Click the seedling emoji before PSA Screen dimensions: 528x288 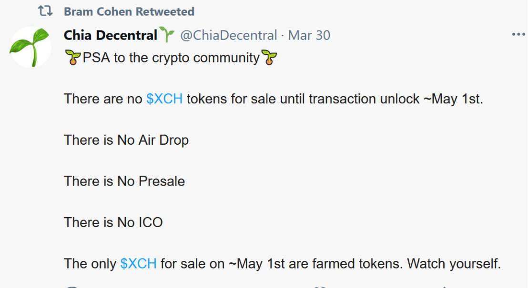[72, 58]
